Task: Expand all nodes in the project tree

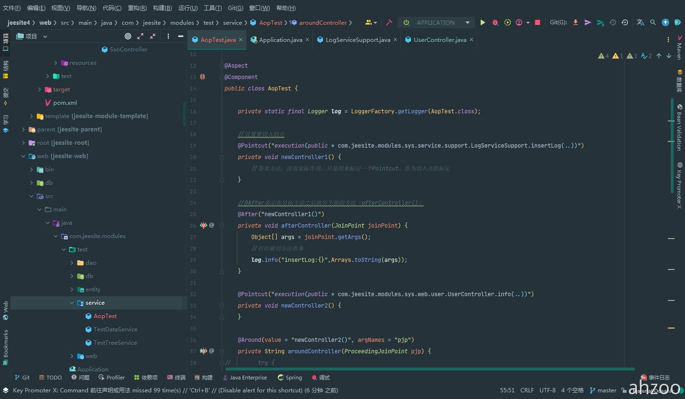Action: tap(140, 36)
